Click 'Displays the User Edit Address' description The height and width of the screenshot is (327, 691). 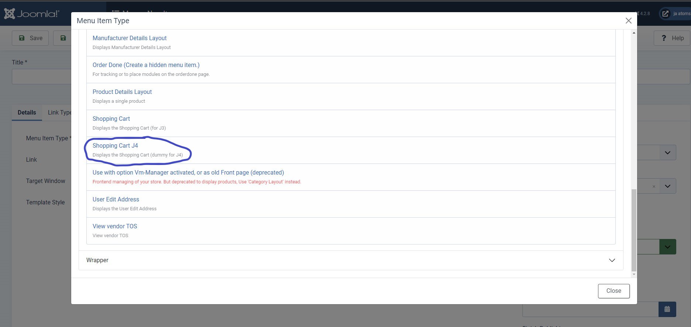(x=124, y=209)
